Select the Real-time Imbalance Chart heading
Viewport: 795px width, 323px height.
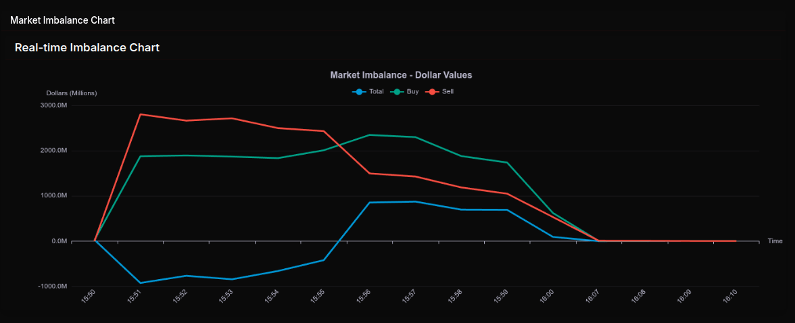point(87,47)
